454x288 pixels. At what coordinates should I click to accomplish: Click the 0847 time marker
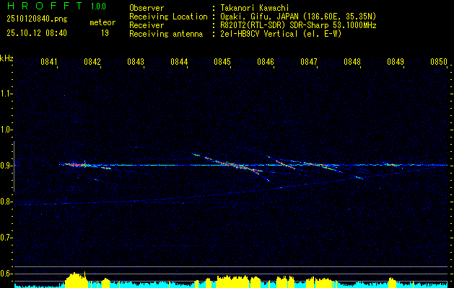click(x=309, y=62)
